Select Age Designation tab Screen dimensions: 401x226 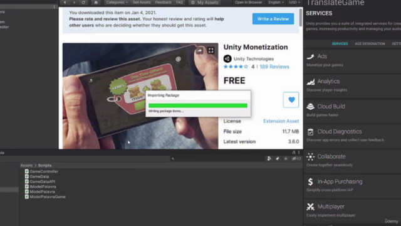tap(370, 44)
